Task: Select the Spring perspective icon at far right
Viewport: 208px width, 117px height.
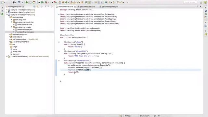Action: [x=205, y=2]
